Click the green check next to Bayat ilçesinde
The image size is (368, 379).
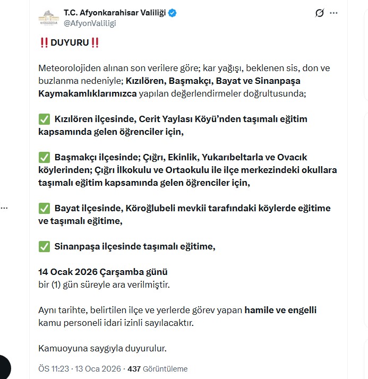(x=45, y=208)
